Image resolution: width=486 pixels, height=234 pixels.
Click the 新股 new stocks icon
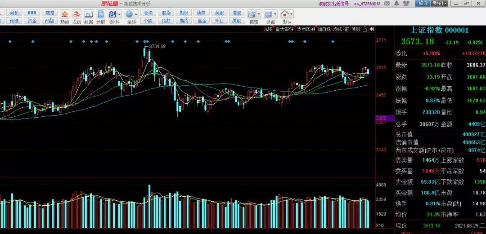pos(100,17)
